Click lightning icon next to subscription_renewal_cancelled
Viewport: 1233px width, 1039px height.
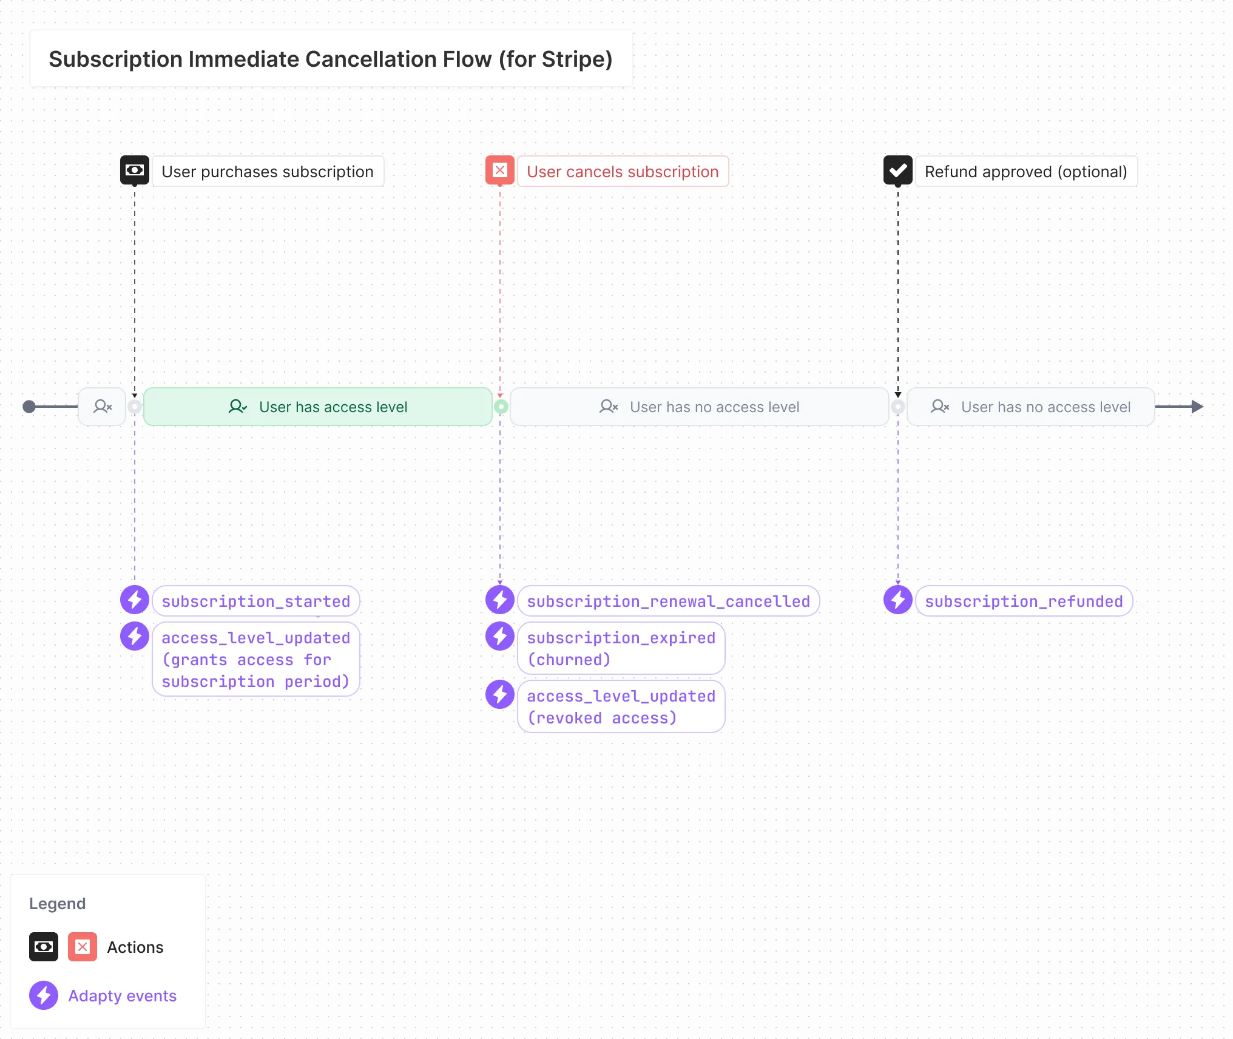(x=500, y=600)
